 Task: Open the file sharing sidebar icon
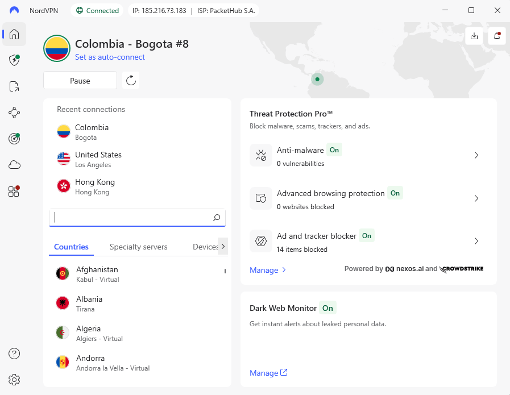(14, 86)
